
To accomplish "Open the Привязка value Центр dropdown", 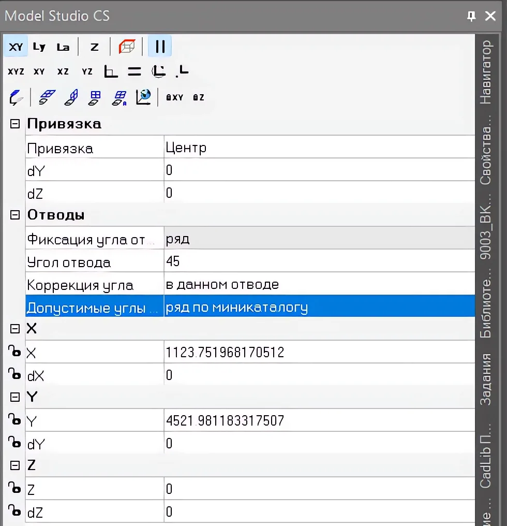I will tap(318, 148).
